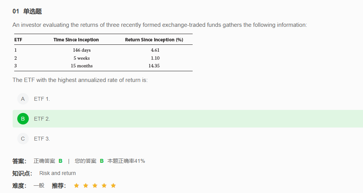The height and width of the screenshot is (193, 363).
Task: Click the second recommendation star
Action: click(86, 186)
